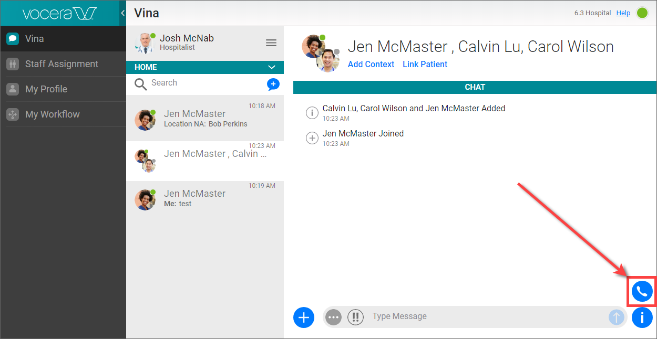The image size is (657, 339).
Task: Click the blue phone call icon
Action: coord(642,291)
